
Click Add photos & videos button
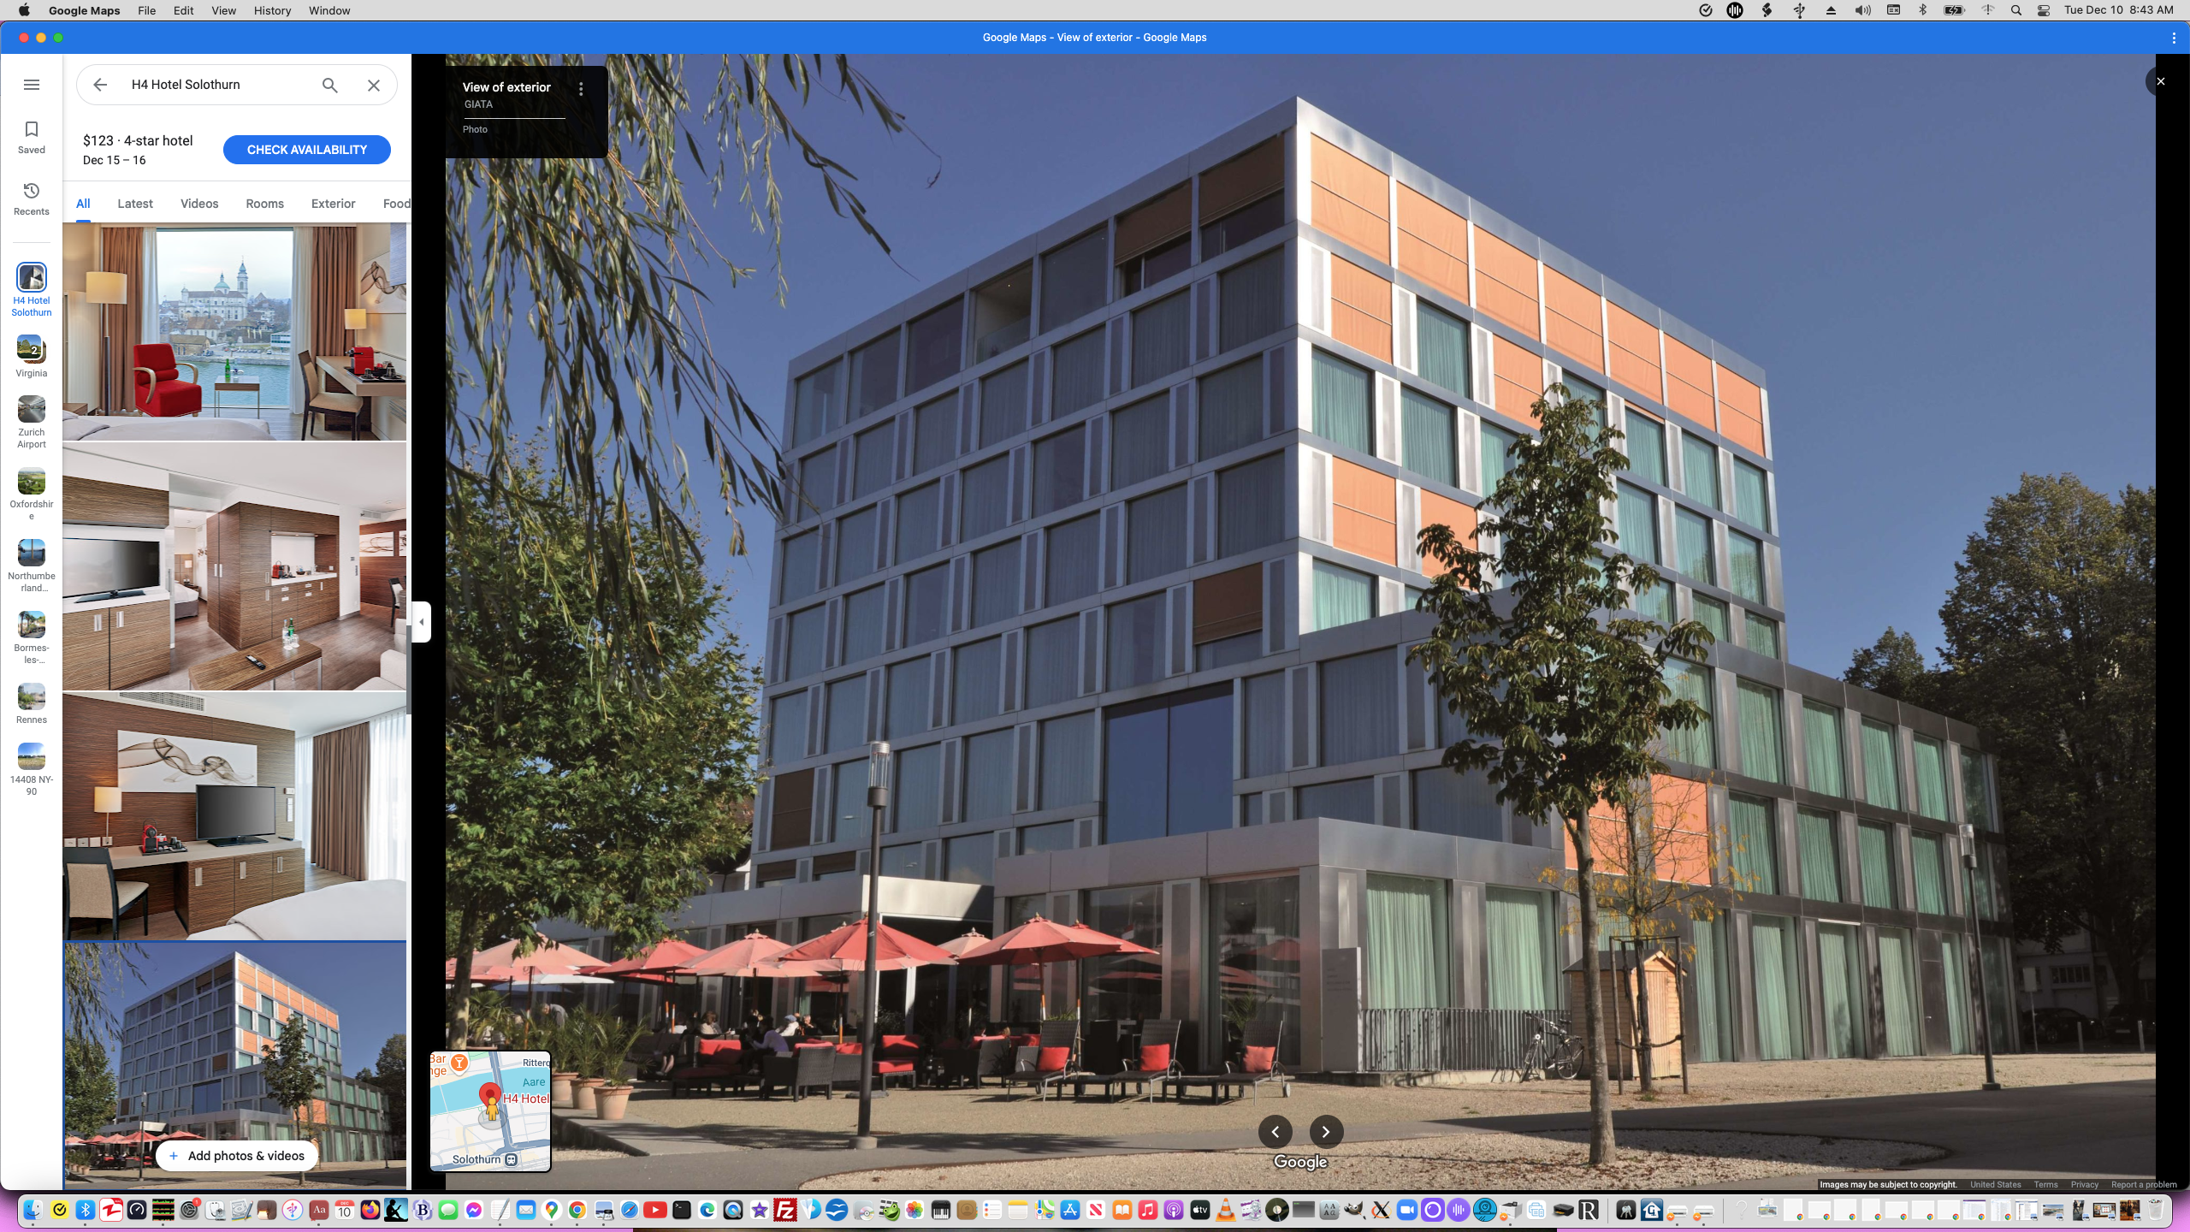[x=237, y=1156]
